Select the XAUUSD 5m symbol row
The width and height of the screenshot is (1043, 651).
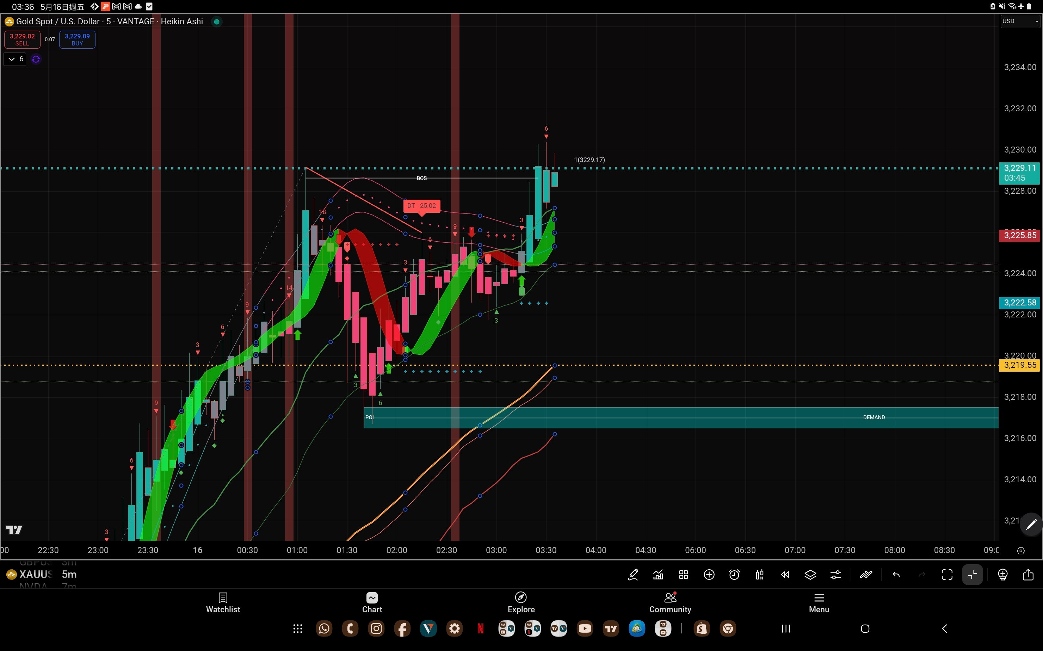click(42, 574)
